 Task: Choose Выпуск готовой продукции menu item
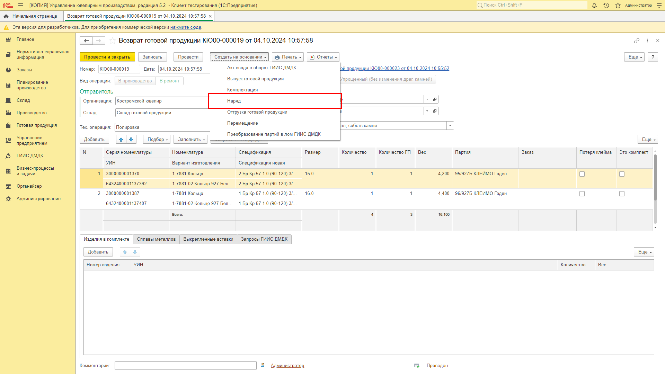coord(275,79)
